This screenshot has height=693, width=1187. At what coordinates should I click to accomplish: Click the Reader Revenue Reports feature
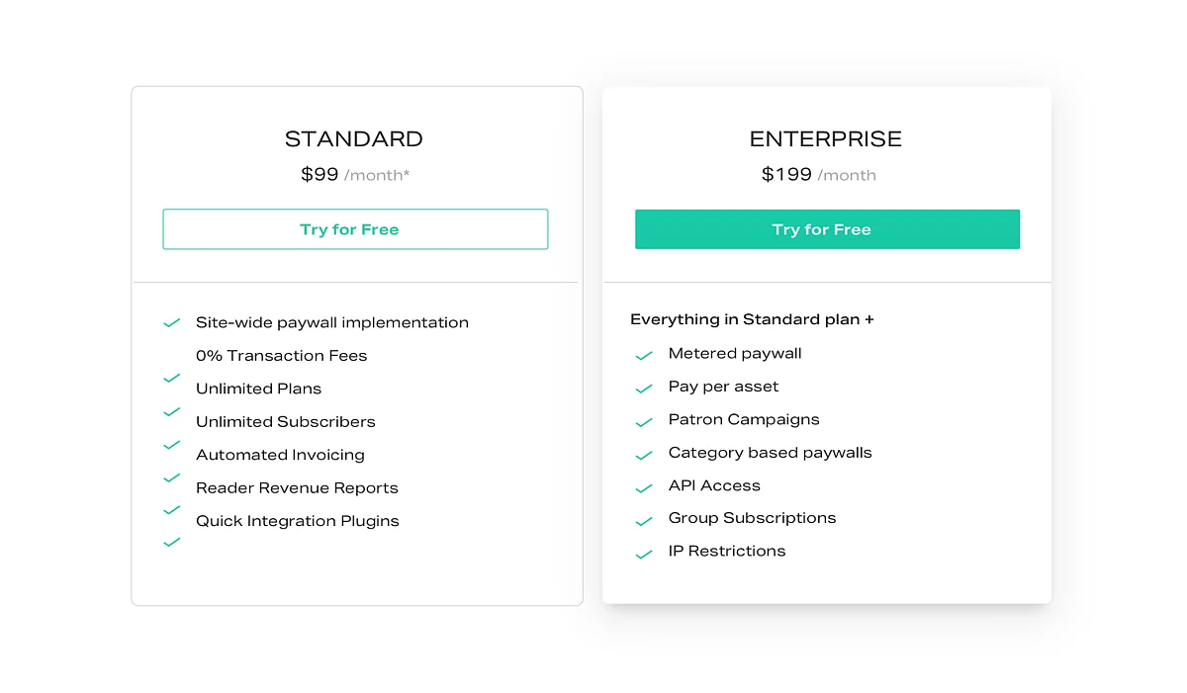pos(297,488)
